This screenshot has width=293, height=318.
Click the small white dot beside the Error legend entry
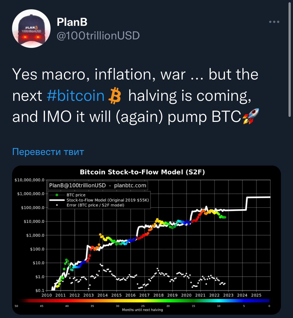[57, 205]
